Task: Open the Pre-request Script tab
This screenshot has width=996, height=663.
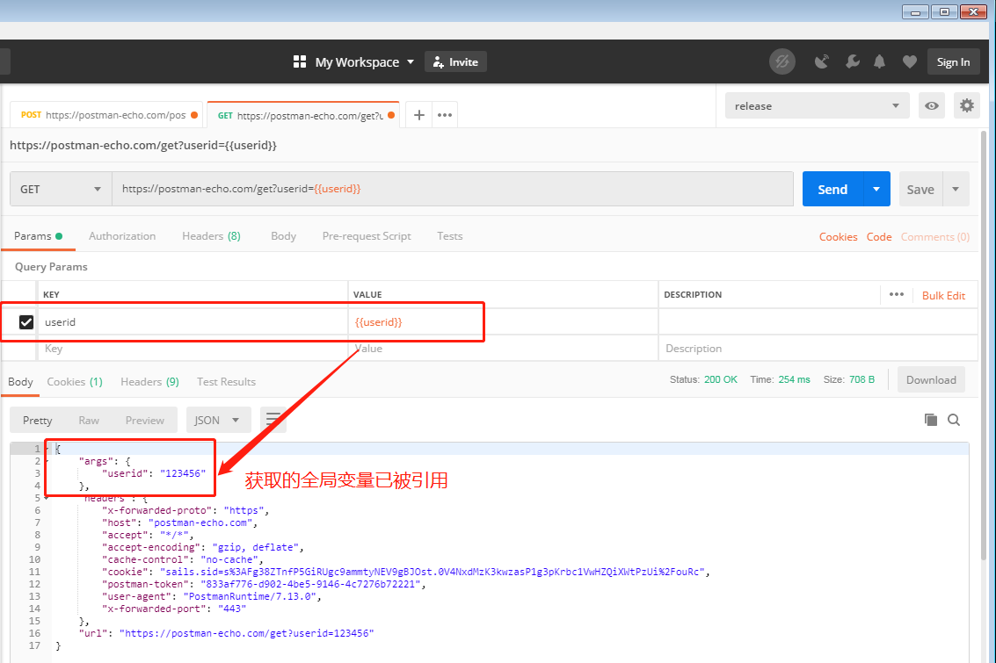Action: (x=367, y=236)
